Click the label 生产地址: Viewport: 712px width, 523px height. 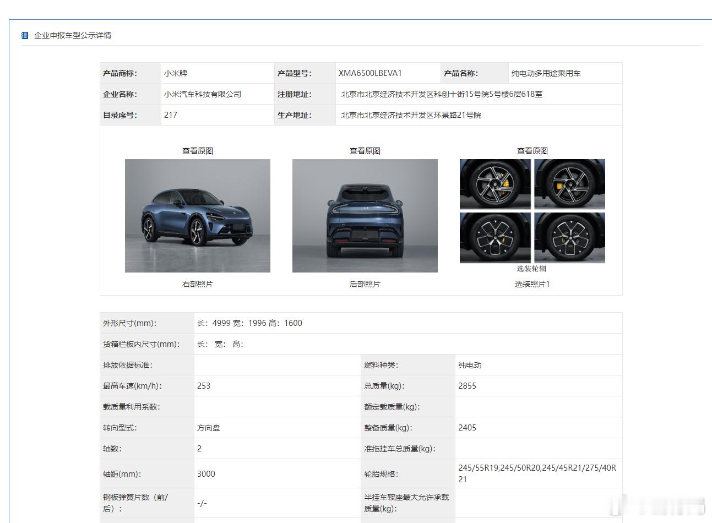coord(295,115)
